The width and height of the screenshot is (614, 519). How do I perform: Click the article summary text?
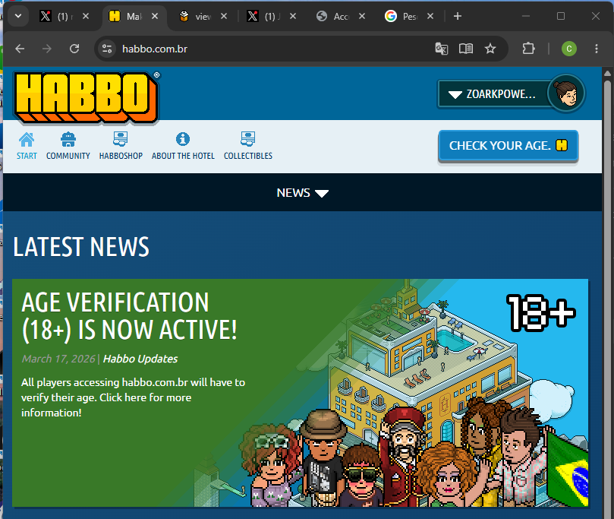click(133, 397)
